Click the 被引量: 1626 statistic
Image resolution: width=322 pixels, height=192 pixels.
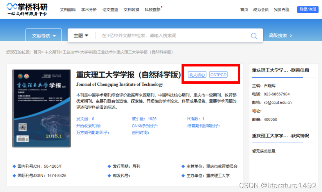[x=144, y=119]
